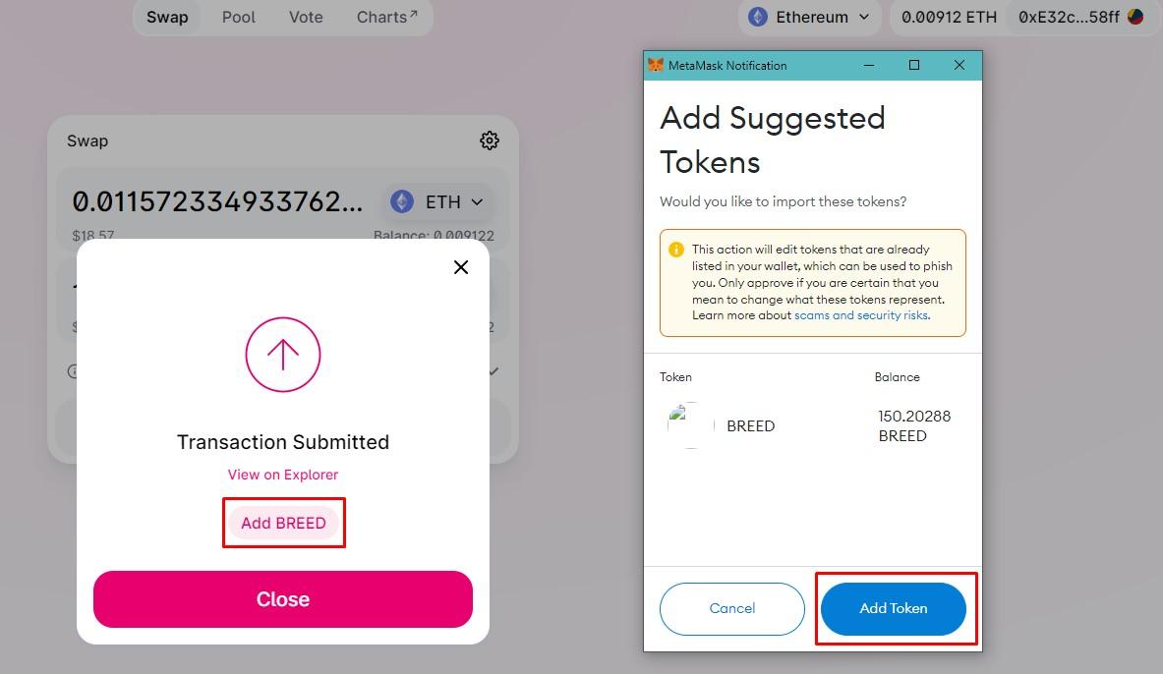
Task: Click the BREED token image placeholder
Action: pos(690,425)
